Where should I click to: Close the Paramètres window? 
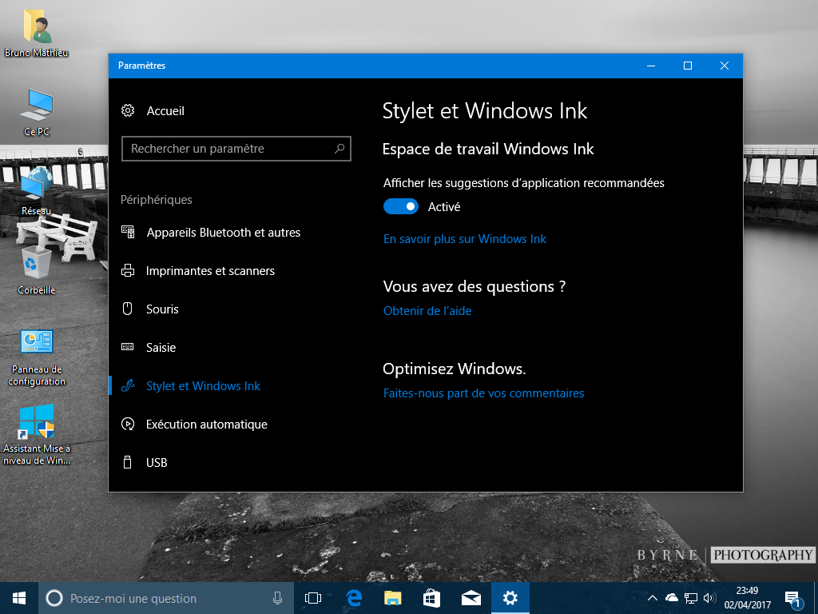724,66
